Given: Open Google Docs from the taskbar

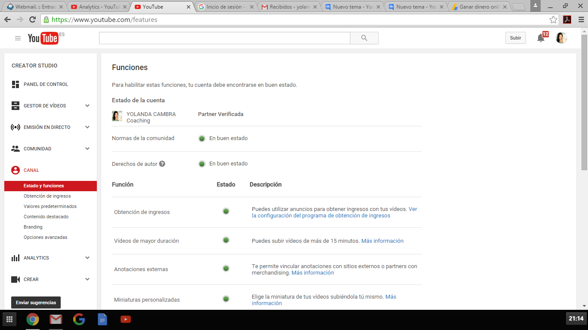Looking at the screenshot, I should (102, 319).
